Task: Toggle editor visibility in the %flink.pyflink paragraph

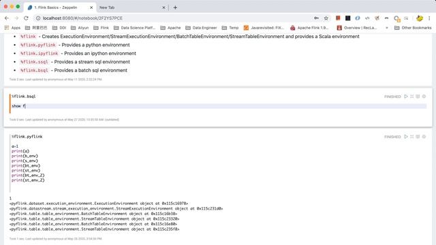Action: [412, 137]
